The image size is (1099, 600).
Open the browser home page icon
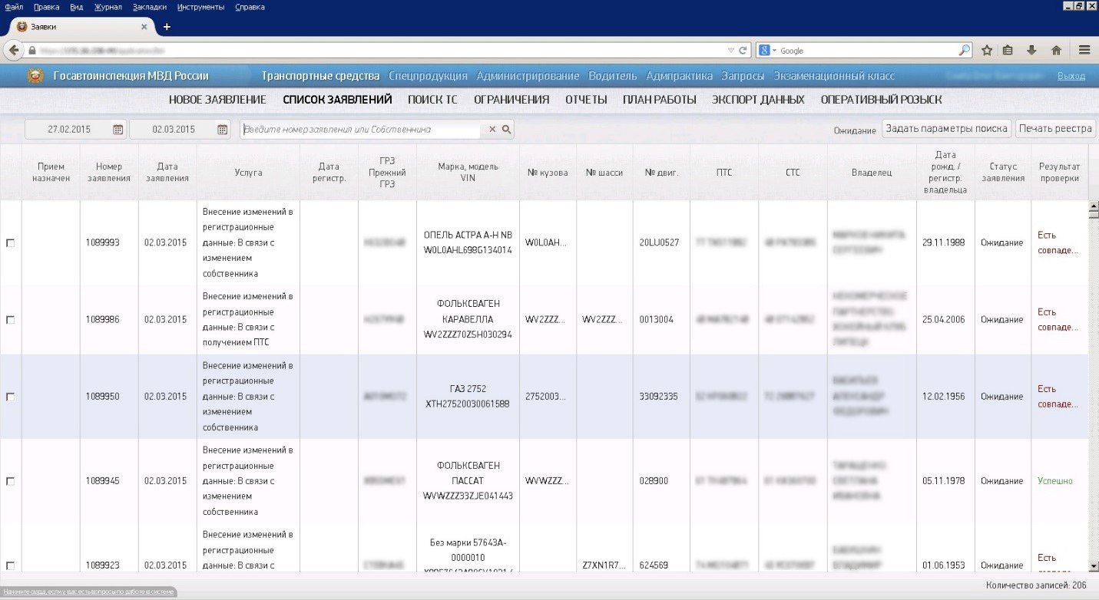pyautogui.click(x=1056, y=50)
